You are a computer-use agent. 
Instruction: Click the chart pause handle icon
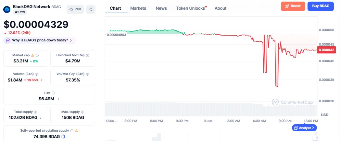click(316, 137)
